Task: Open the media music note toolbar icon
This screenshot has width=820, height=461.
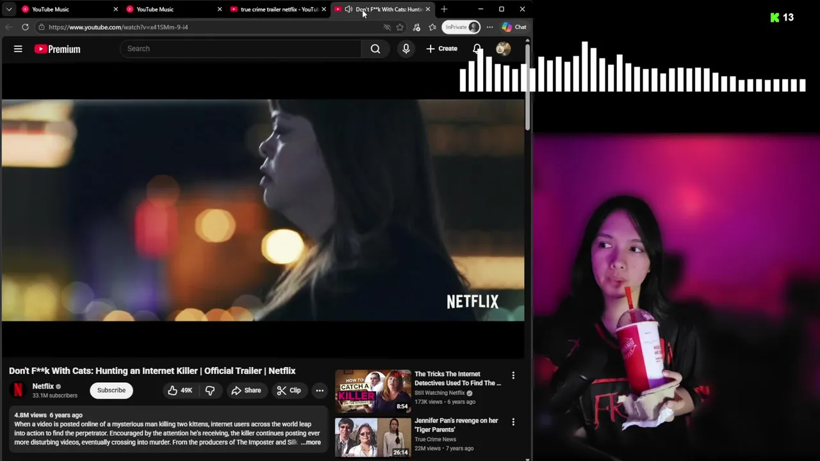Action: [416, 27]
